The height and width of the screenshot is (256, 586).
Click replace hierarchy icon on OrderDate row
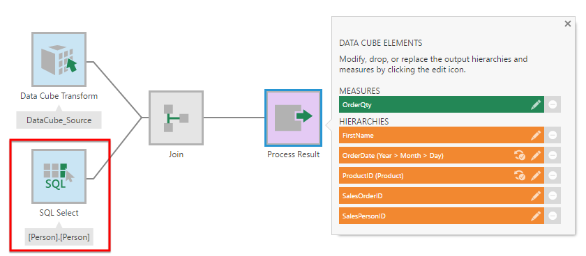click(520, 156)
